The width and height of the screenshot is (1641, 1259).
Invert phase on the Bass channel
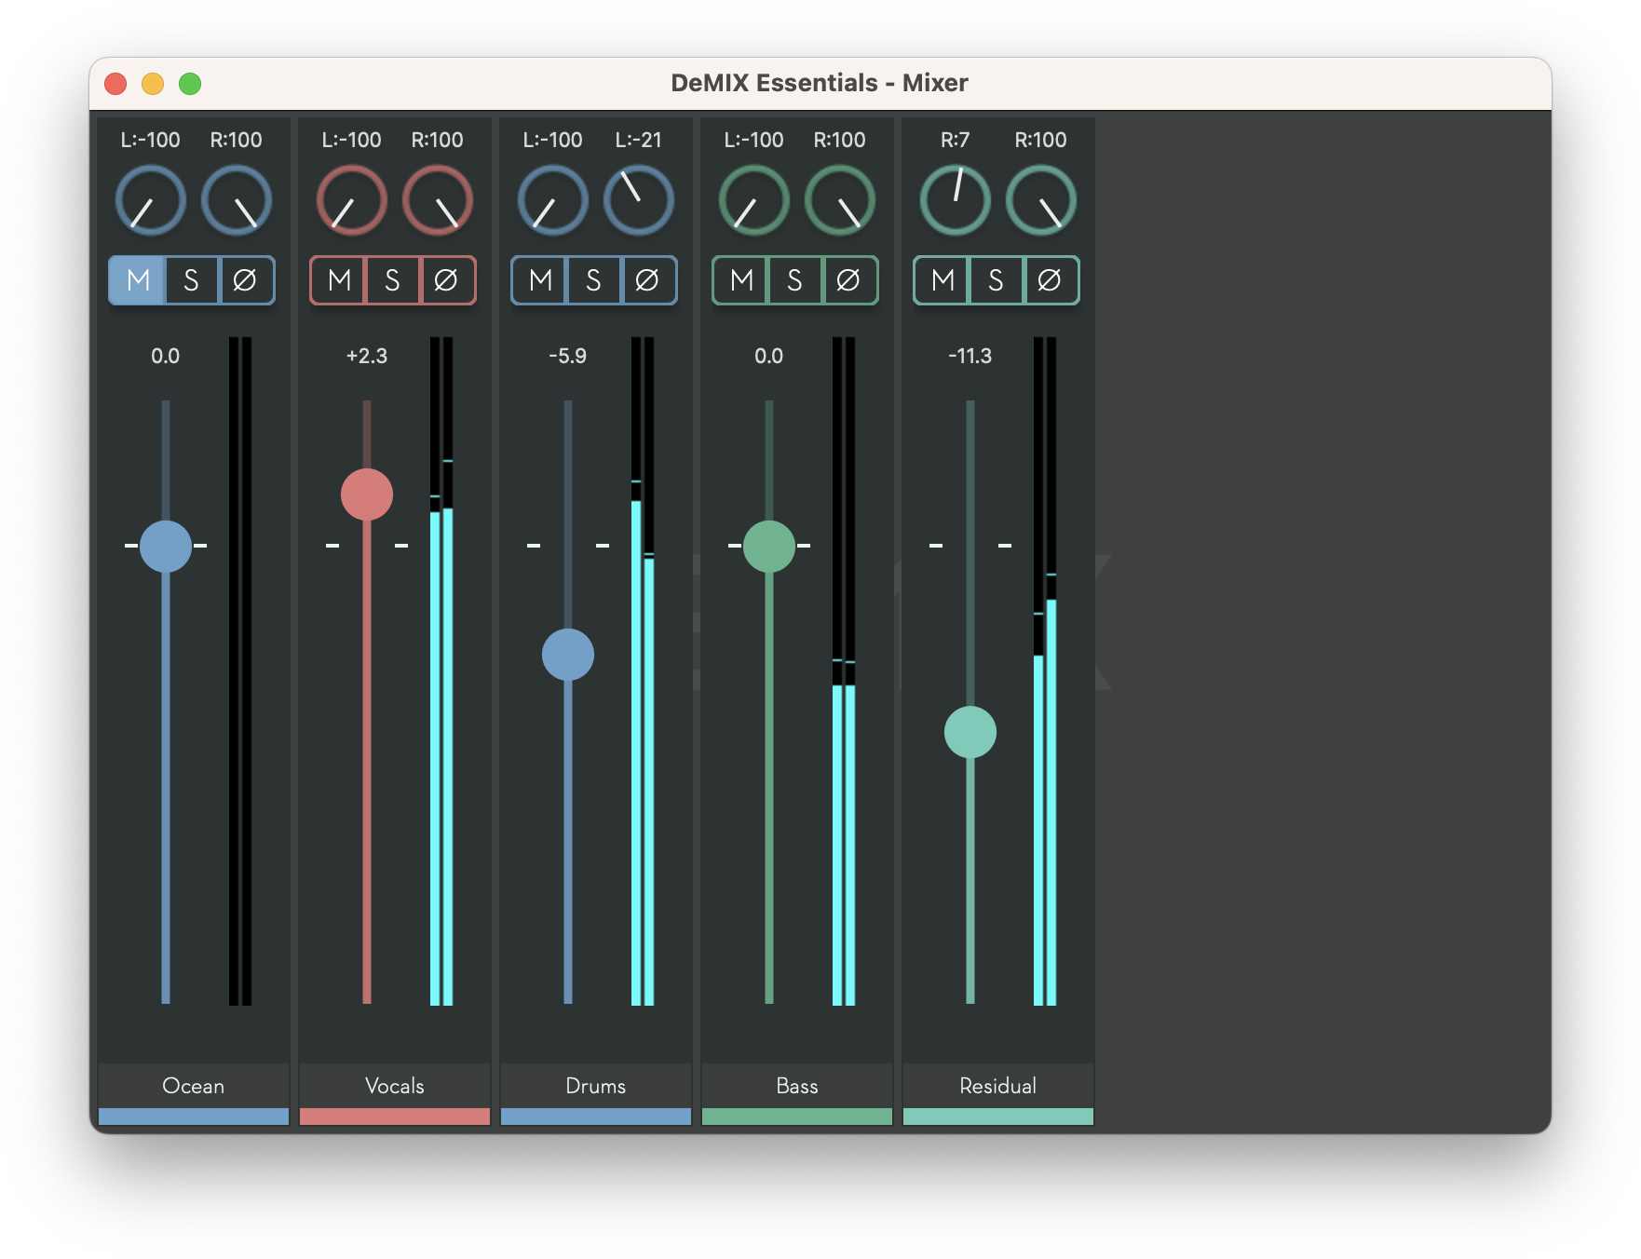coord(848,280)
